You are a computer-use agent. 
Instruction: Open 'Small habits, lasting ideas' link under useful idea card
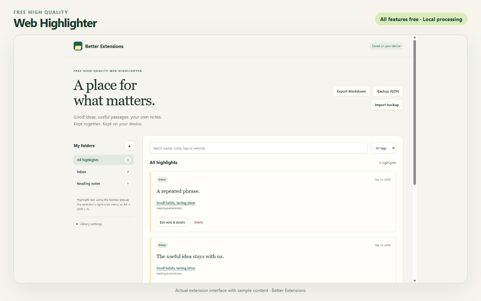[176, 268]
